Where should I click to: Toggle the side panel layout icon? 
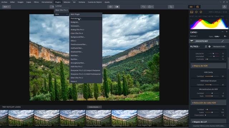click(x=198, y=7)
